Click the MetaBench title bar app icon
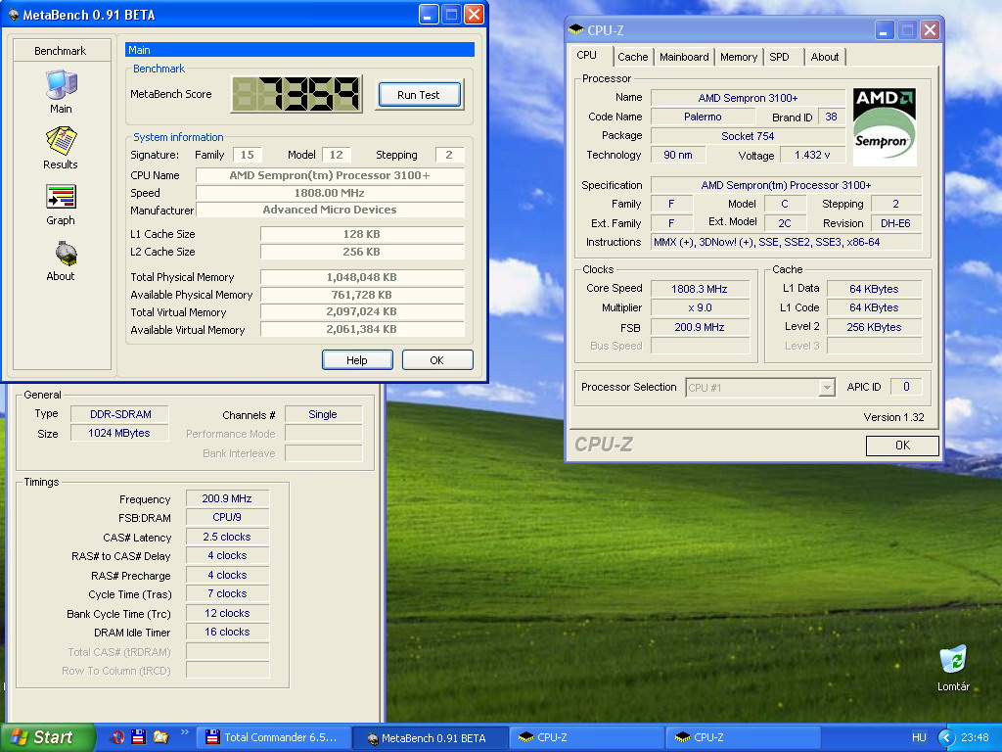Image resolution: width=1002 pixels, height=752 pixels. [x=13, y=14]
